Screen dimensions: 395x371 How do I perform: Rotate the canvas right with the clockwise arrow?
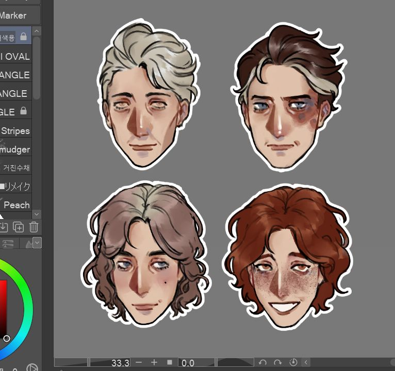tap(277, 362)
